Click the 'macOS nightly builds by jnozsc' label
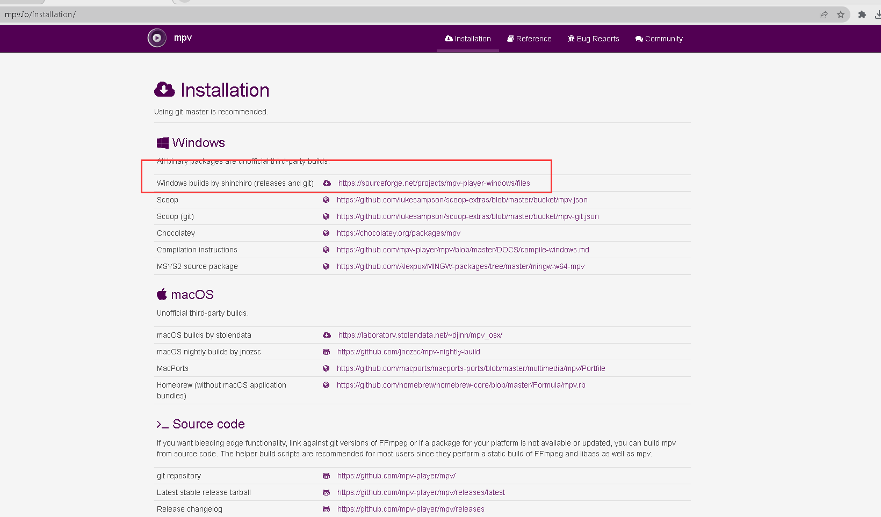The width and height of the screenshot is (881, 517). (209, 352)
